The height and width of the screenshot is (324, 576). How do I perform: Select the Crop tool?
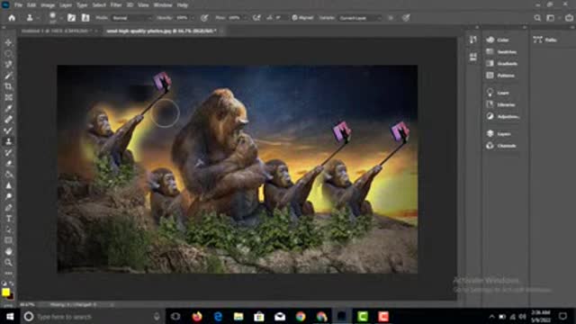click(x=8, y=86)
